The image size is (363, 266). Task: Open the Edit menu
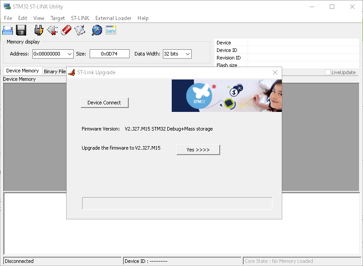(23, 18)
